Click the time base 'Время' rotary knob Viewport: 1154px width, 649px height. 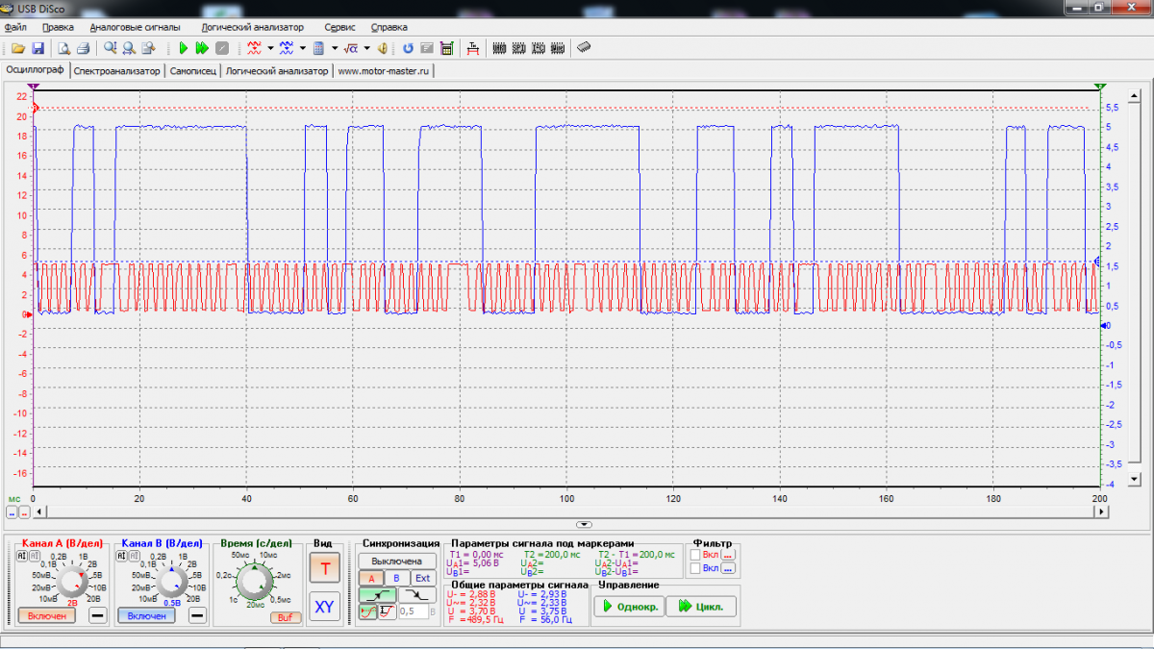[254, 582]
